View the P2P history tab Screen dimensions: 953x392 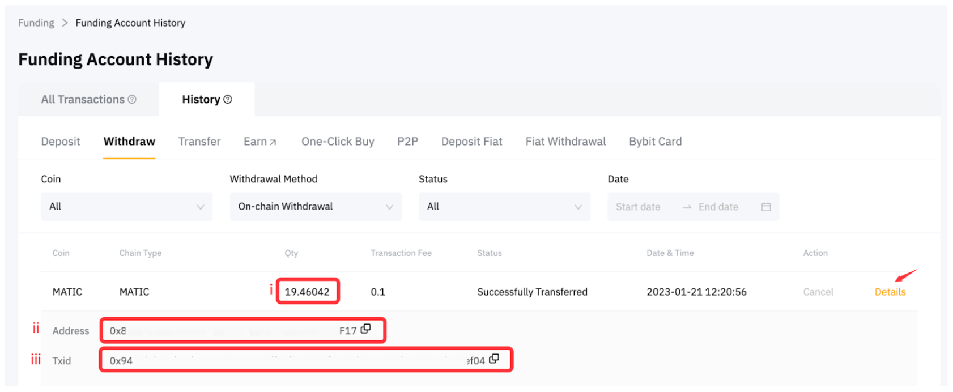(x=407, y=142)
